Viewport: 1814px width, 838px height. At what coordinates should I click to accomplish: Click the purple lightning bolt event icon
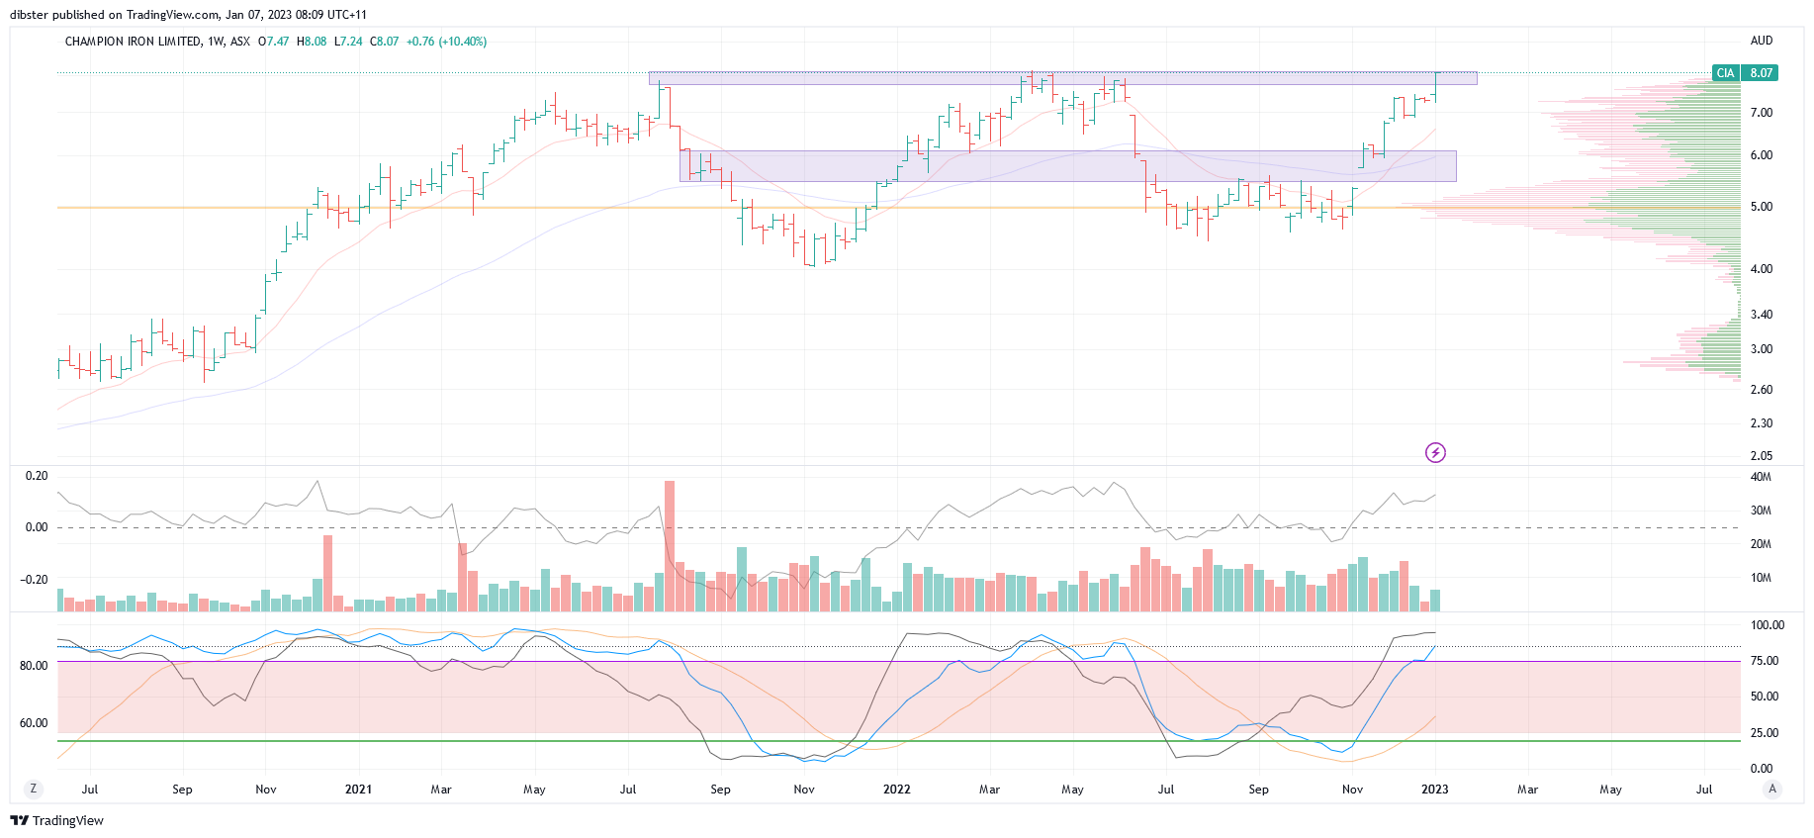click(x=1435, y=453)
